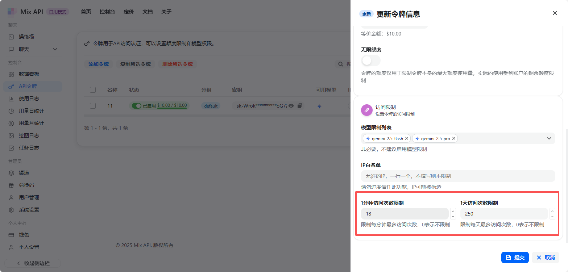
Task: Close the update token panel
Action: 555,13
